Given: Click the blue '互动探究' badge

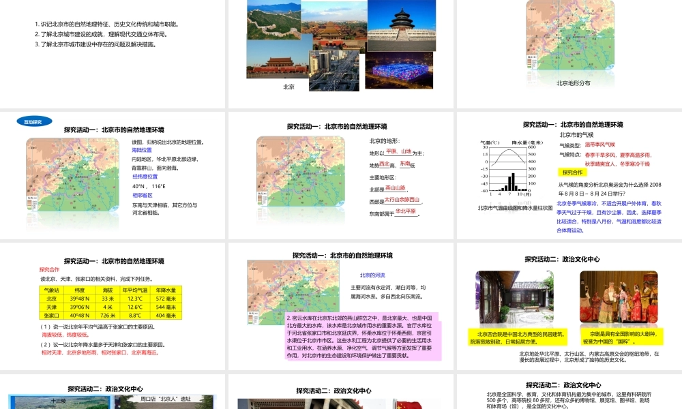Looking at the screenshot, I should [34, 122].
